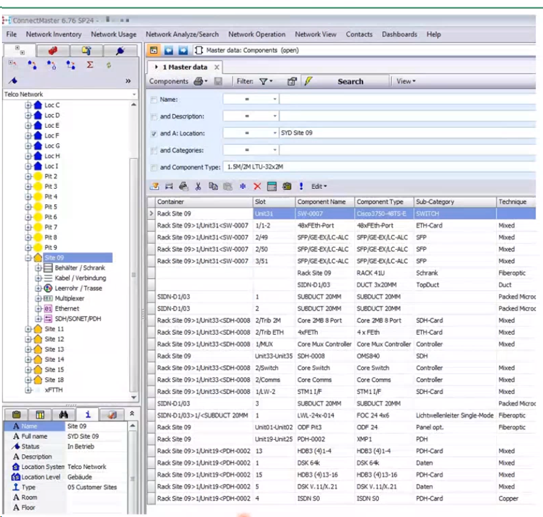Click the A: Location value field

coord(407,133)
